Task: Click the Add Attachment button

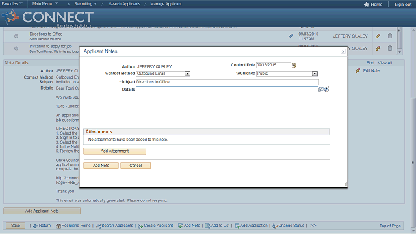Action: tap(114, 151)
